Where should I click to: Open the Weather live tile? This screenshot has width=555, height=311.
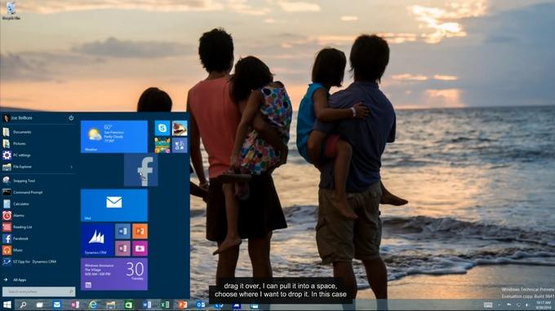point(114,137)
